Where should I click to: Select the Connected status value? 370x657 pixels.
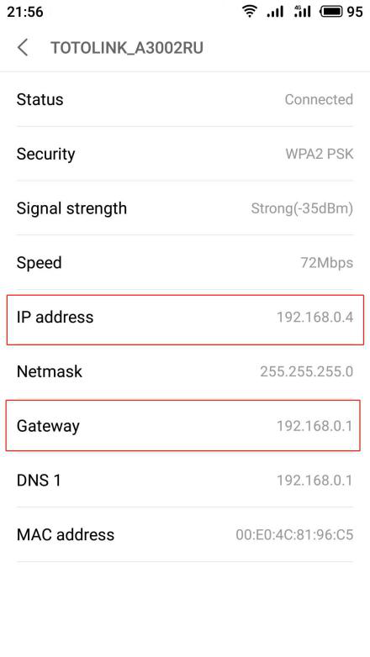(319, 100)
